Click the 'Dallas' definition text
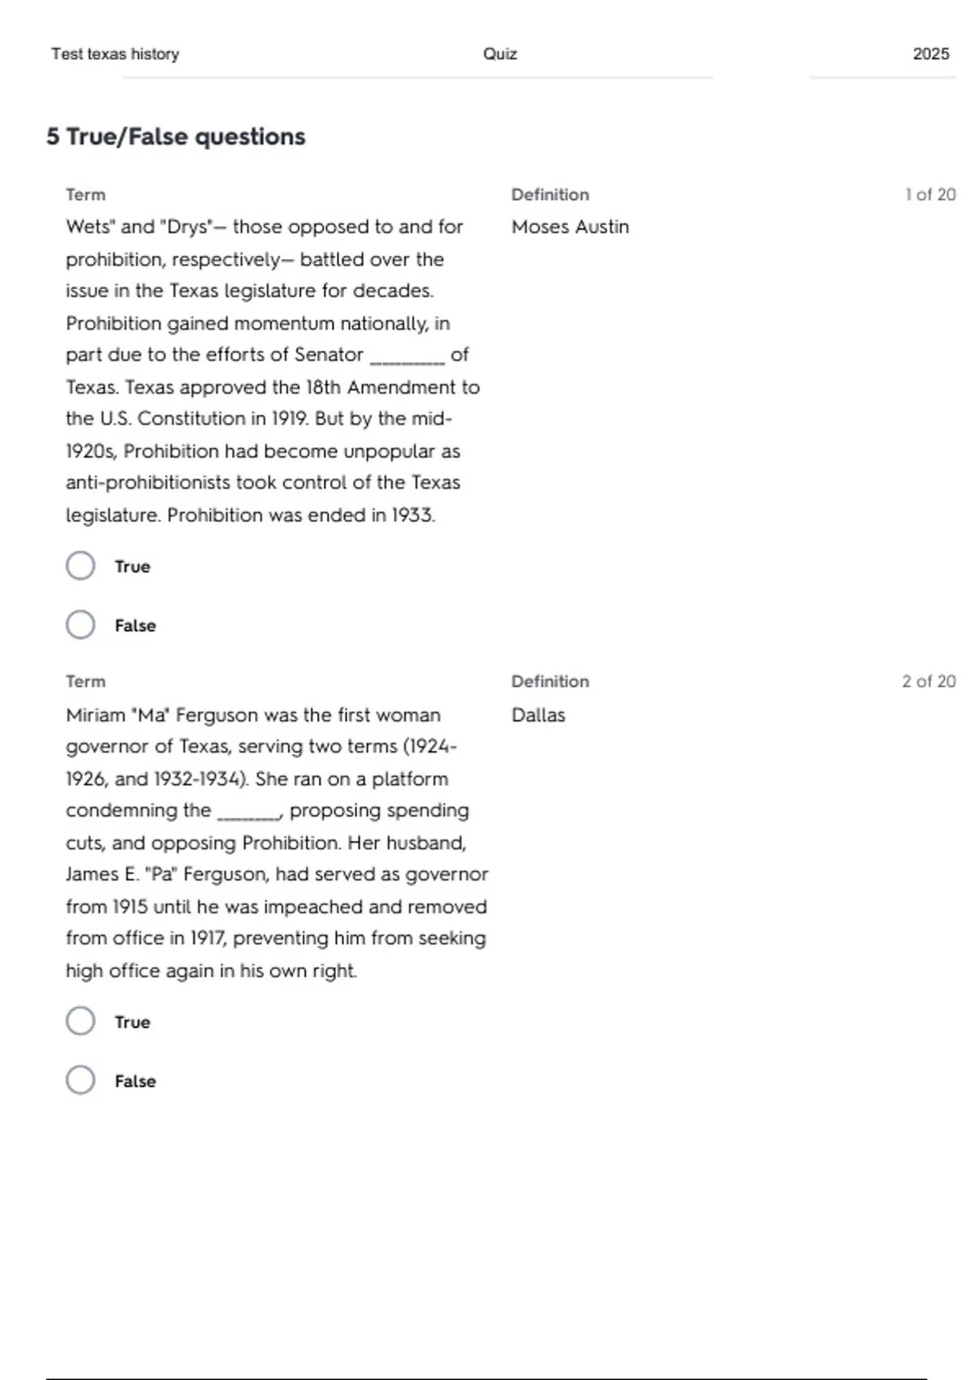This screenshot has width=974, height=1380. coord(538,715)
